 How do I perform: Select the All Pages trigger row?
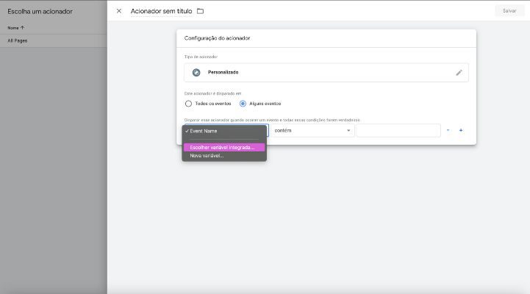point(54,40)
